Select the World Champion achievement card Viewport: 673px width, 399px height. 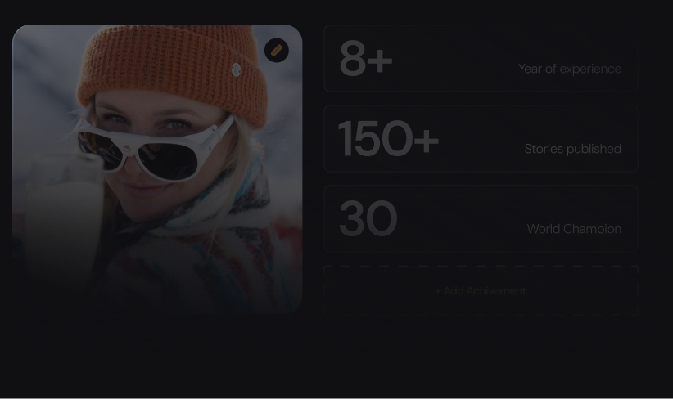coord(481,218)
